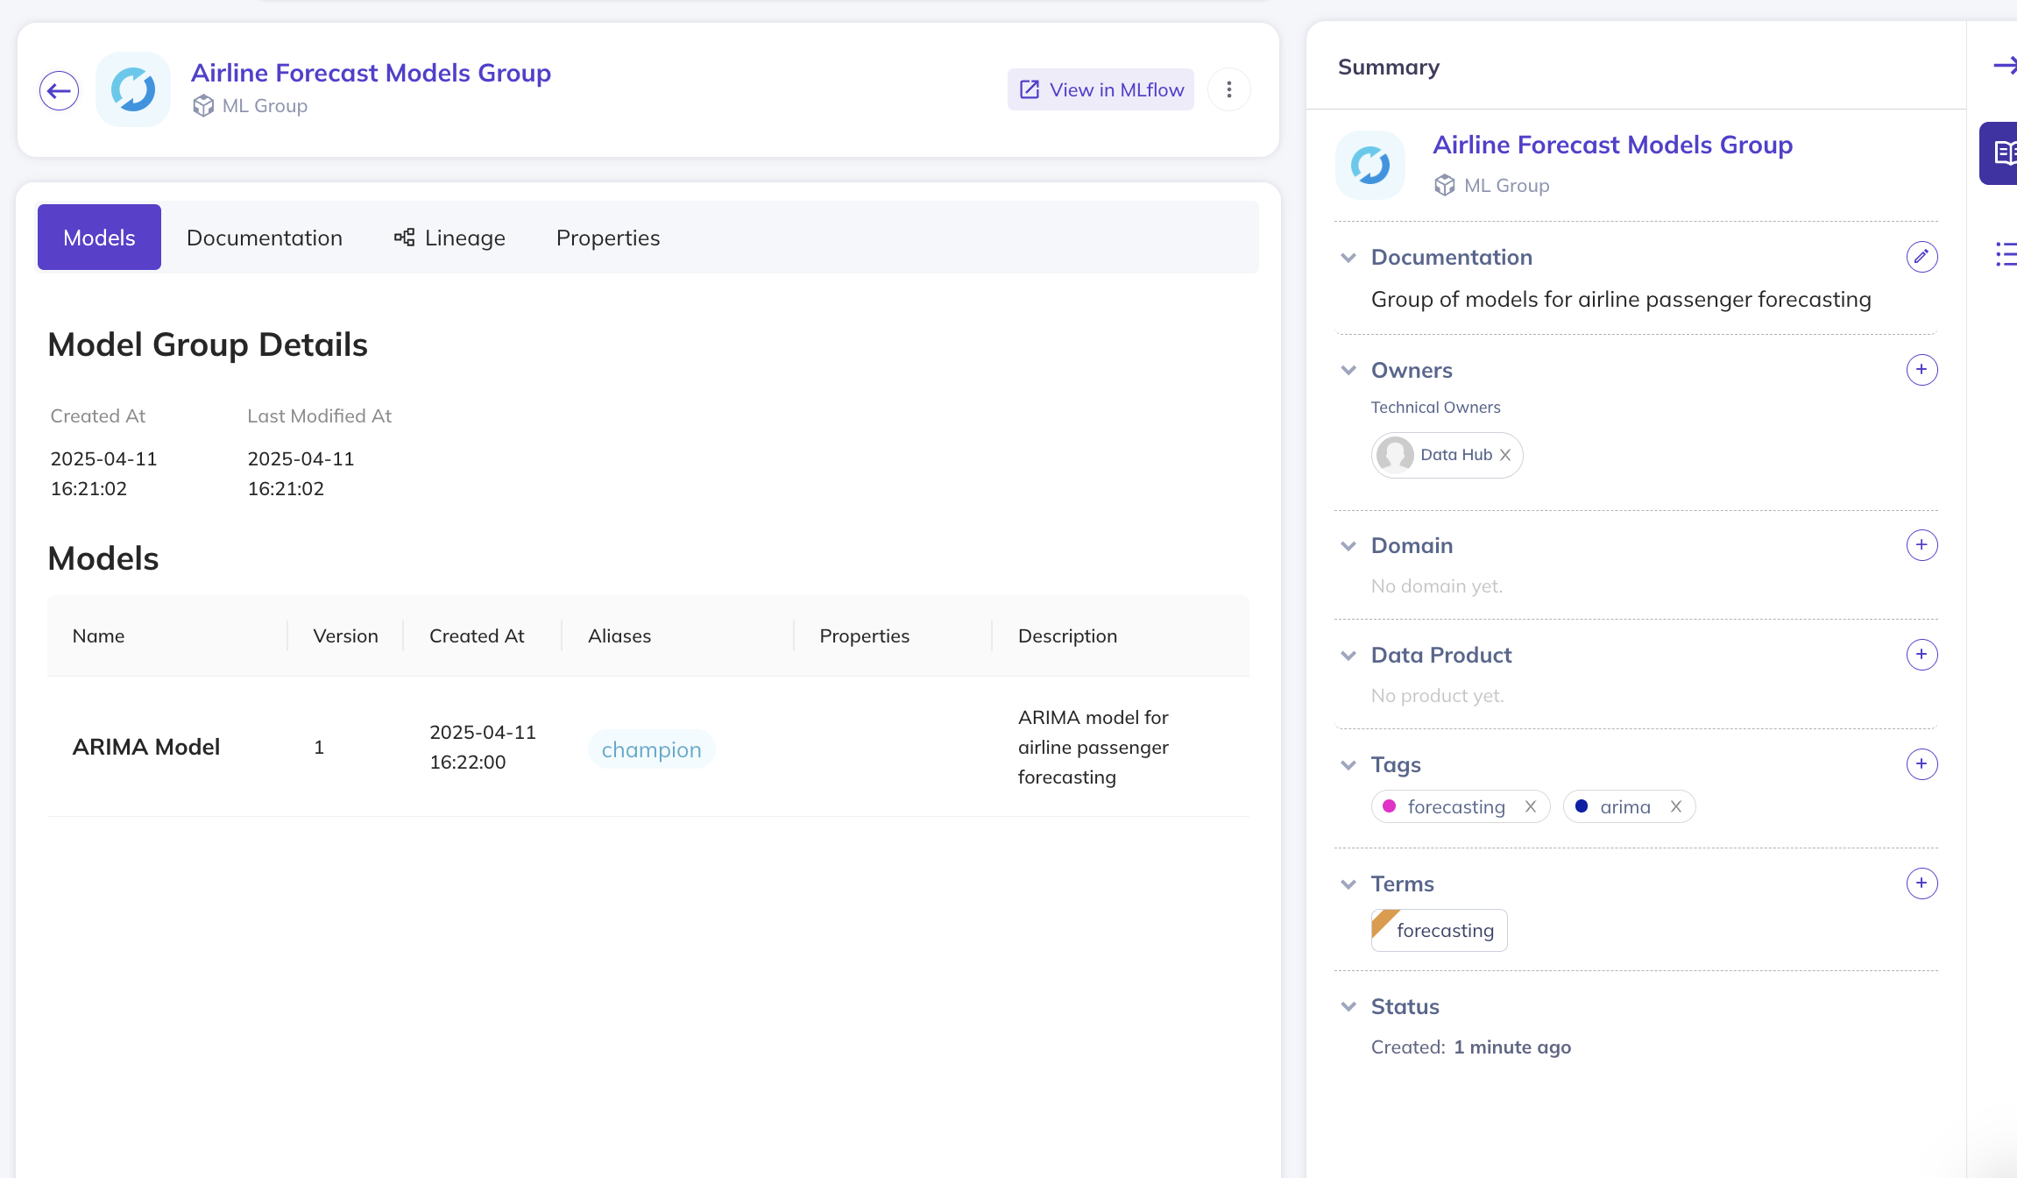This screenshot has width=2017, height=1178.
Task: Open the Properties tab
Action: (607, 238)
